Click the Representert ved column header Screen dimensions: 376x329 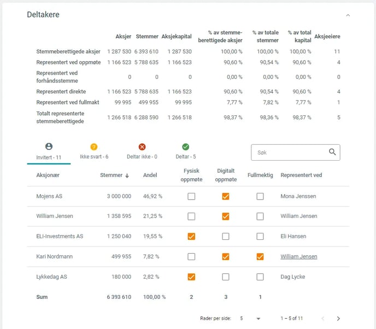(301, 175)
